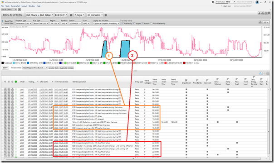The width and height of the screenshot is (274, 163).
Task: Open the Help menu
Action: pyautogui.click(x=39, y=6)
